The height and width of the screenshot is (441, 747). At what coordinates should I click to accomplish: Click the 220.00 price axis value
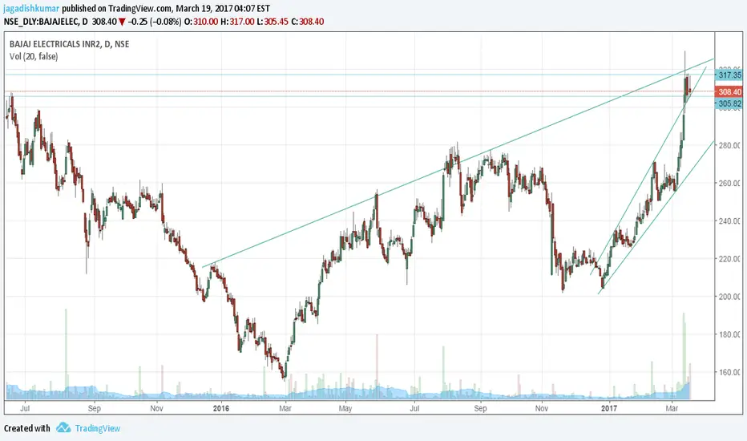point(729,259)
